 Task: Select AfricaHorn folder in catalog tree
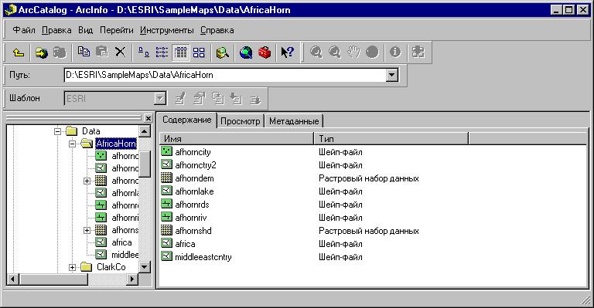(116, 144)
